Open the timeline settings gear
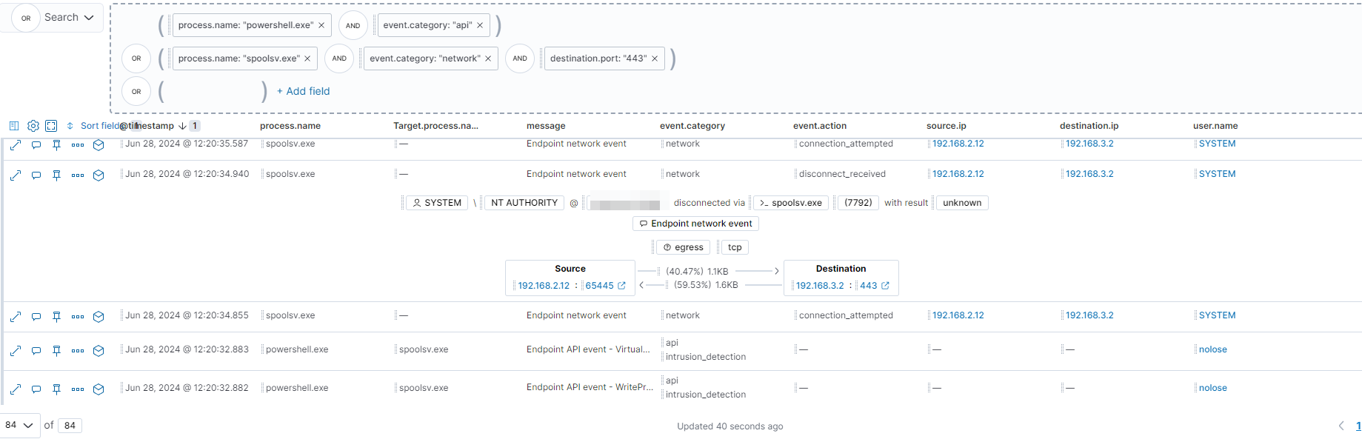Screen dimensions: 1362x439 (33, 126)
